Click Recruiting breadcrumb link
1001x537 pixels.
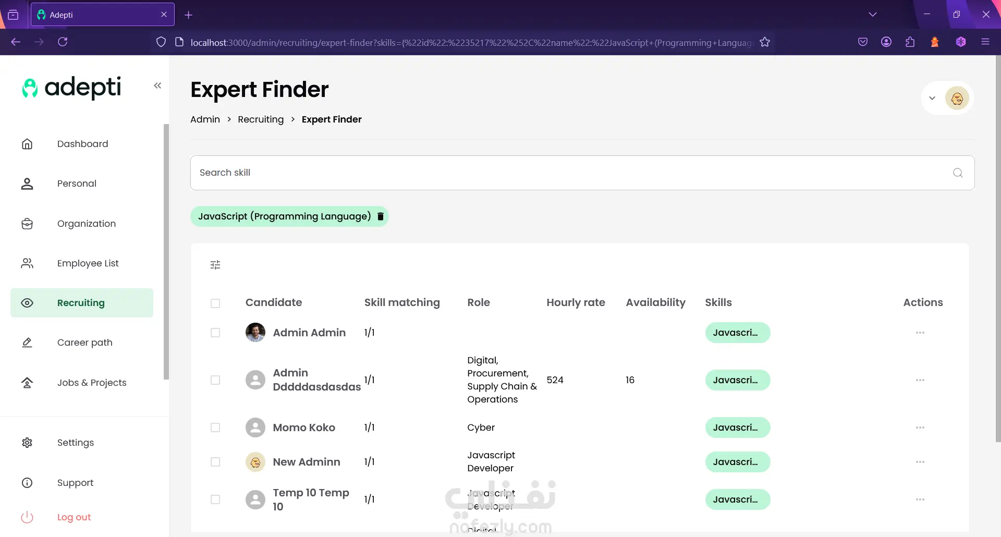point(261,119)
